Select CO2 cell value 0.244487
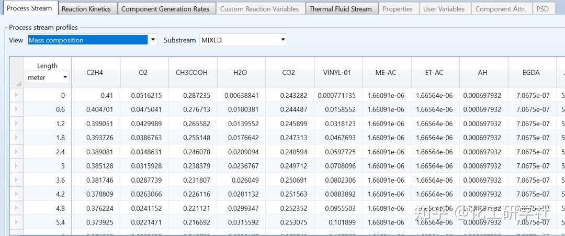This screenshot has width=565, height=236. click(x=290, y=109)
